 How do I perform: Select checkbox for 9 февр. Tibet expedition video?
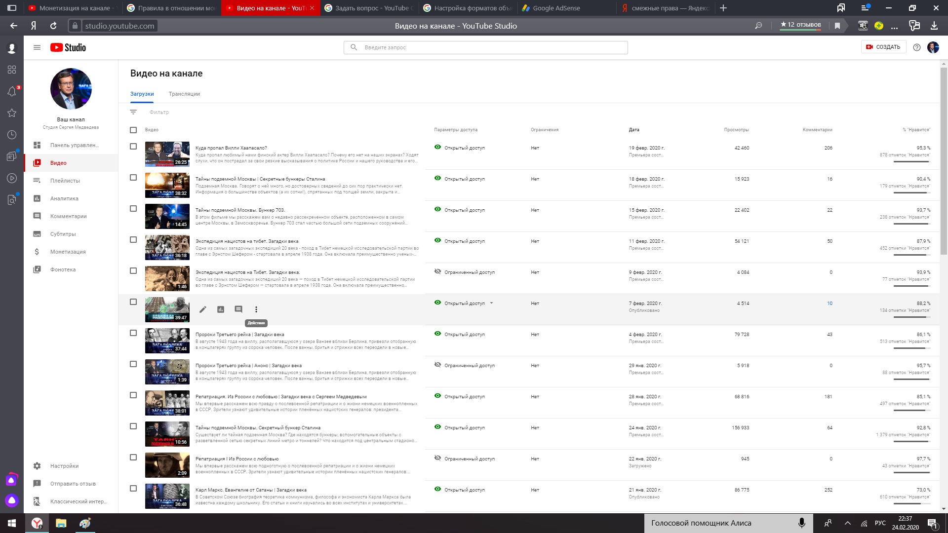[x=133, y=271]
